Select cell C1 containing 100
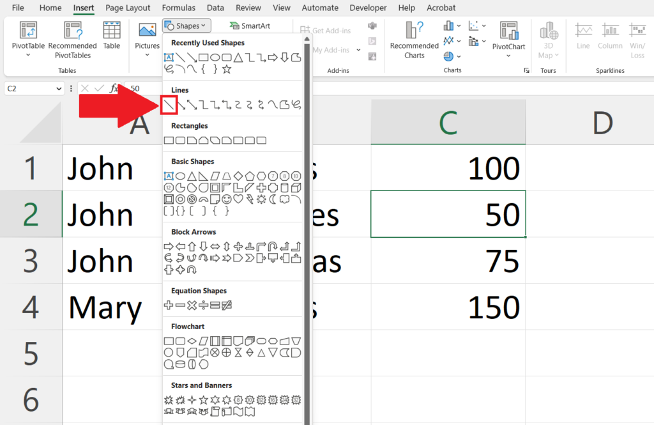Screen dimensions: 654x425 pos(448,168)
